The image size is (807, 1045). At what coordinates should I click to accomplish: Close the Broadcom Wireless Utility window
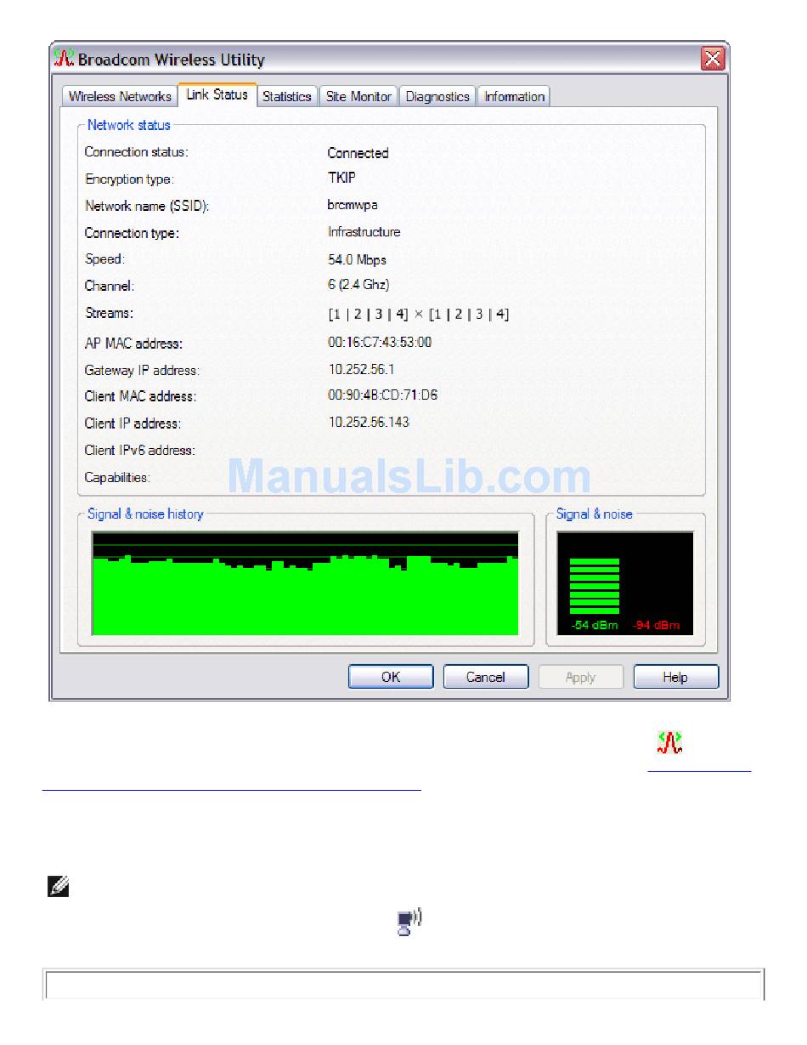coord(712,60)
